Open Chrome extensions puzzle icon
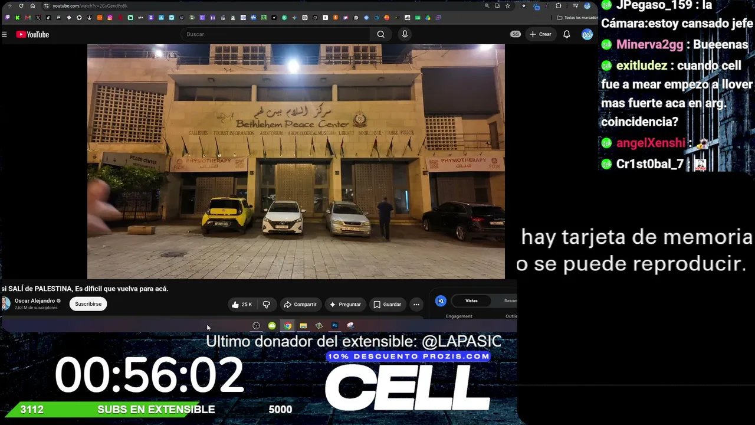 click(x=558, y=6)
